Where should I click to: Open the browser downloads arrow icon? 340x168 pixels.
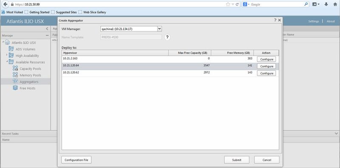click(x=326, y=4)
